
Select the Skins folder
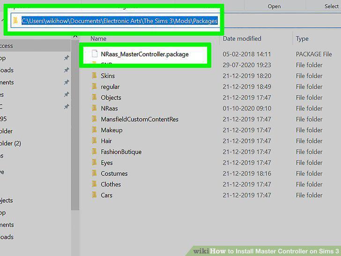click(108, 76)
